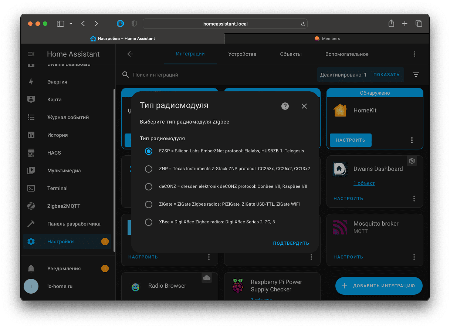Open Zigbee2MQTT from the sidebar
Viewport: 450px width, 328px height.
point(64,206)
